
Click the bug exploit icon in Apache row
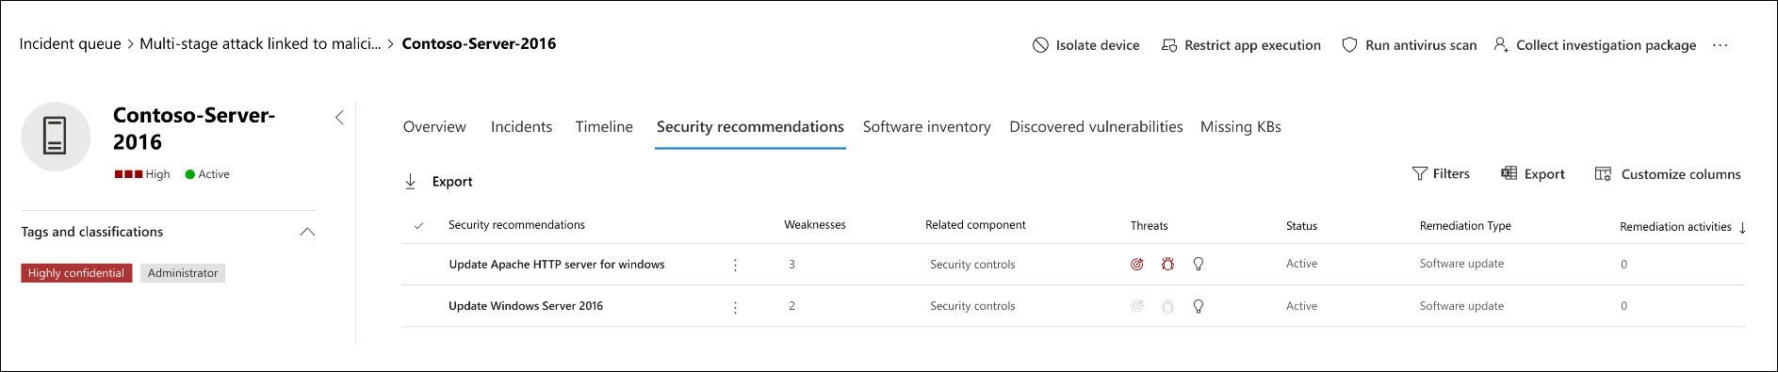[1167, 265]
